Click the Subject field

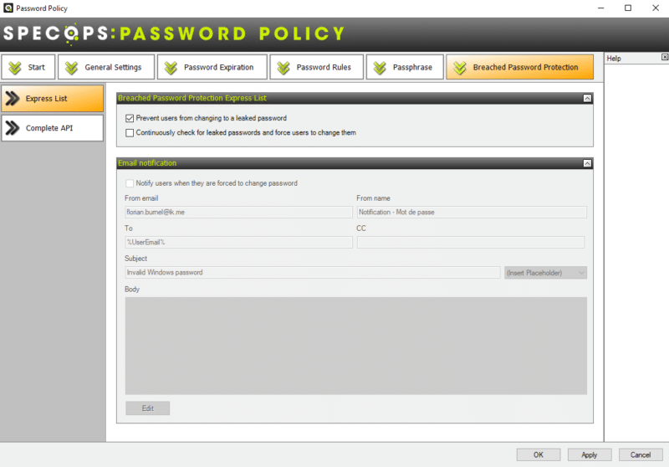click(x=313, y=272)
